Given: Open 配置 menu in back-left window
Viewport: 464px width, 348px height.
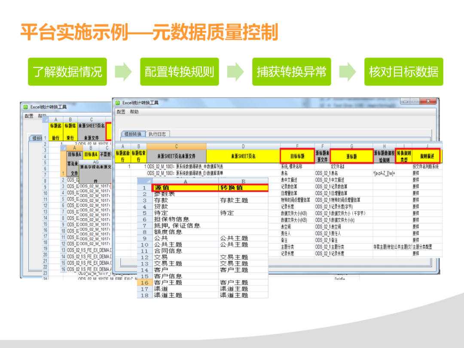Looking at the screenshot, I should point(29,116).
